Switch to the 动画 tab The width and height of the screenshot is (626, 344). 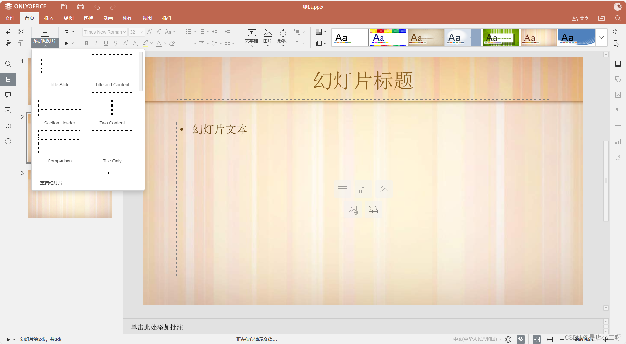pos(108,18)
